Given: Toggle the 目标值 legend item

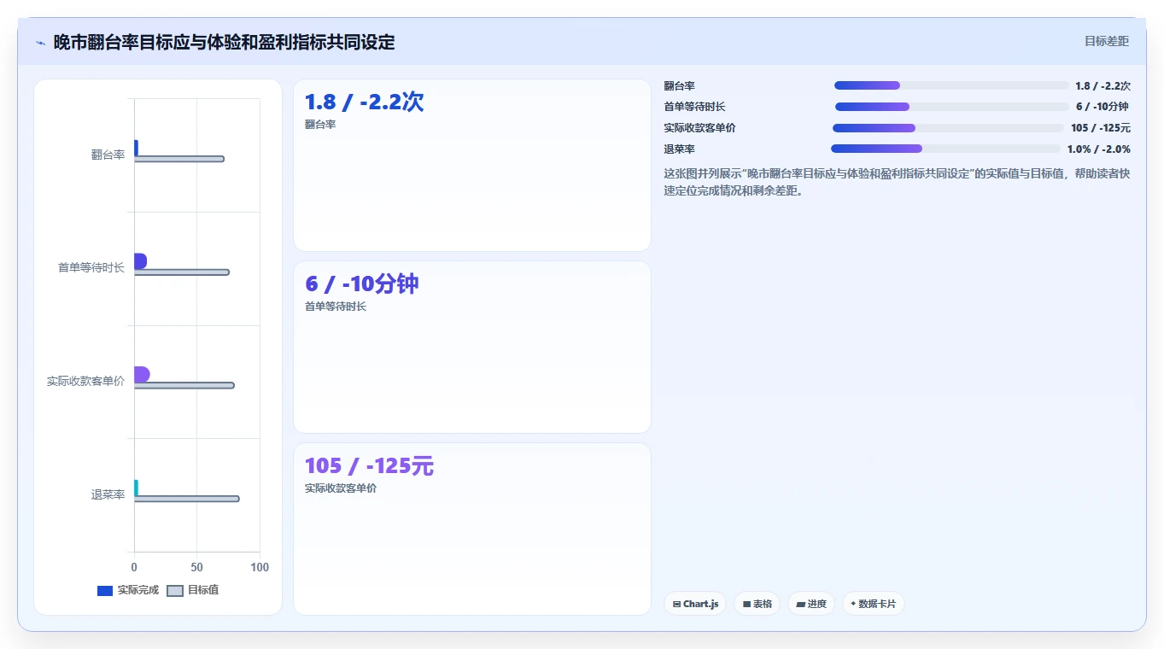Looking at the screenshot, I should 193,590.
